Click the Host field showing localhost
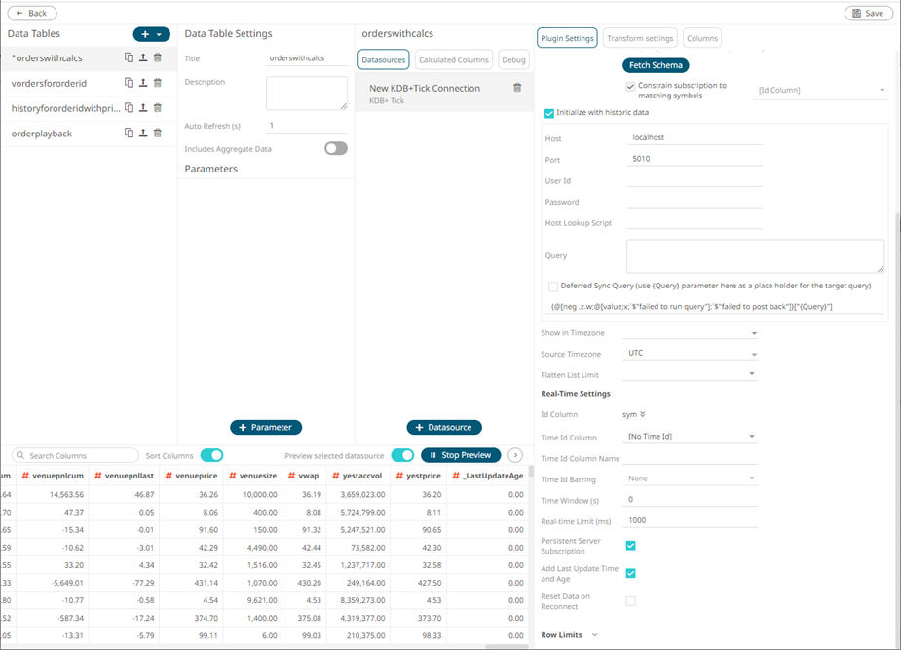 point(695,137)
